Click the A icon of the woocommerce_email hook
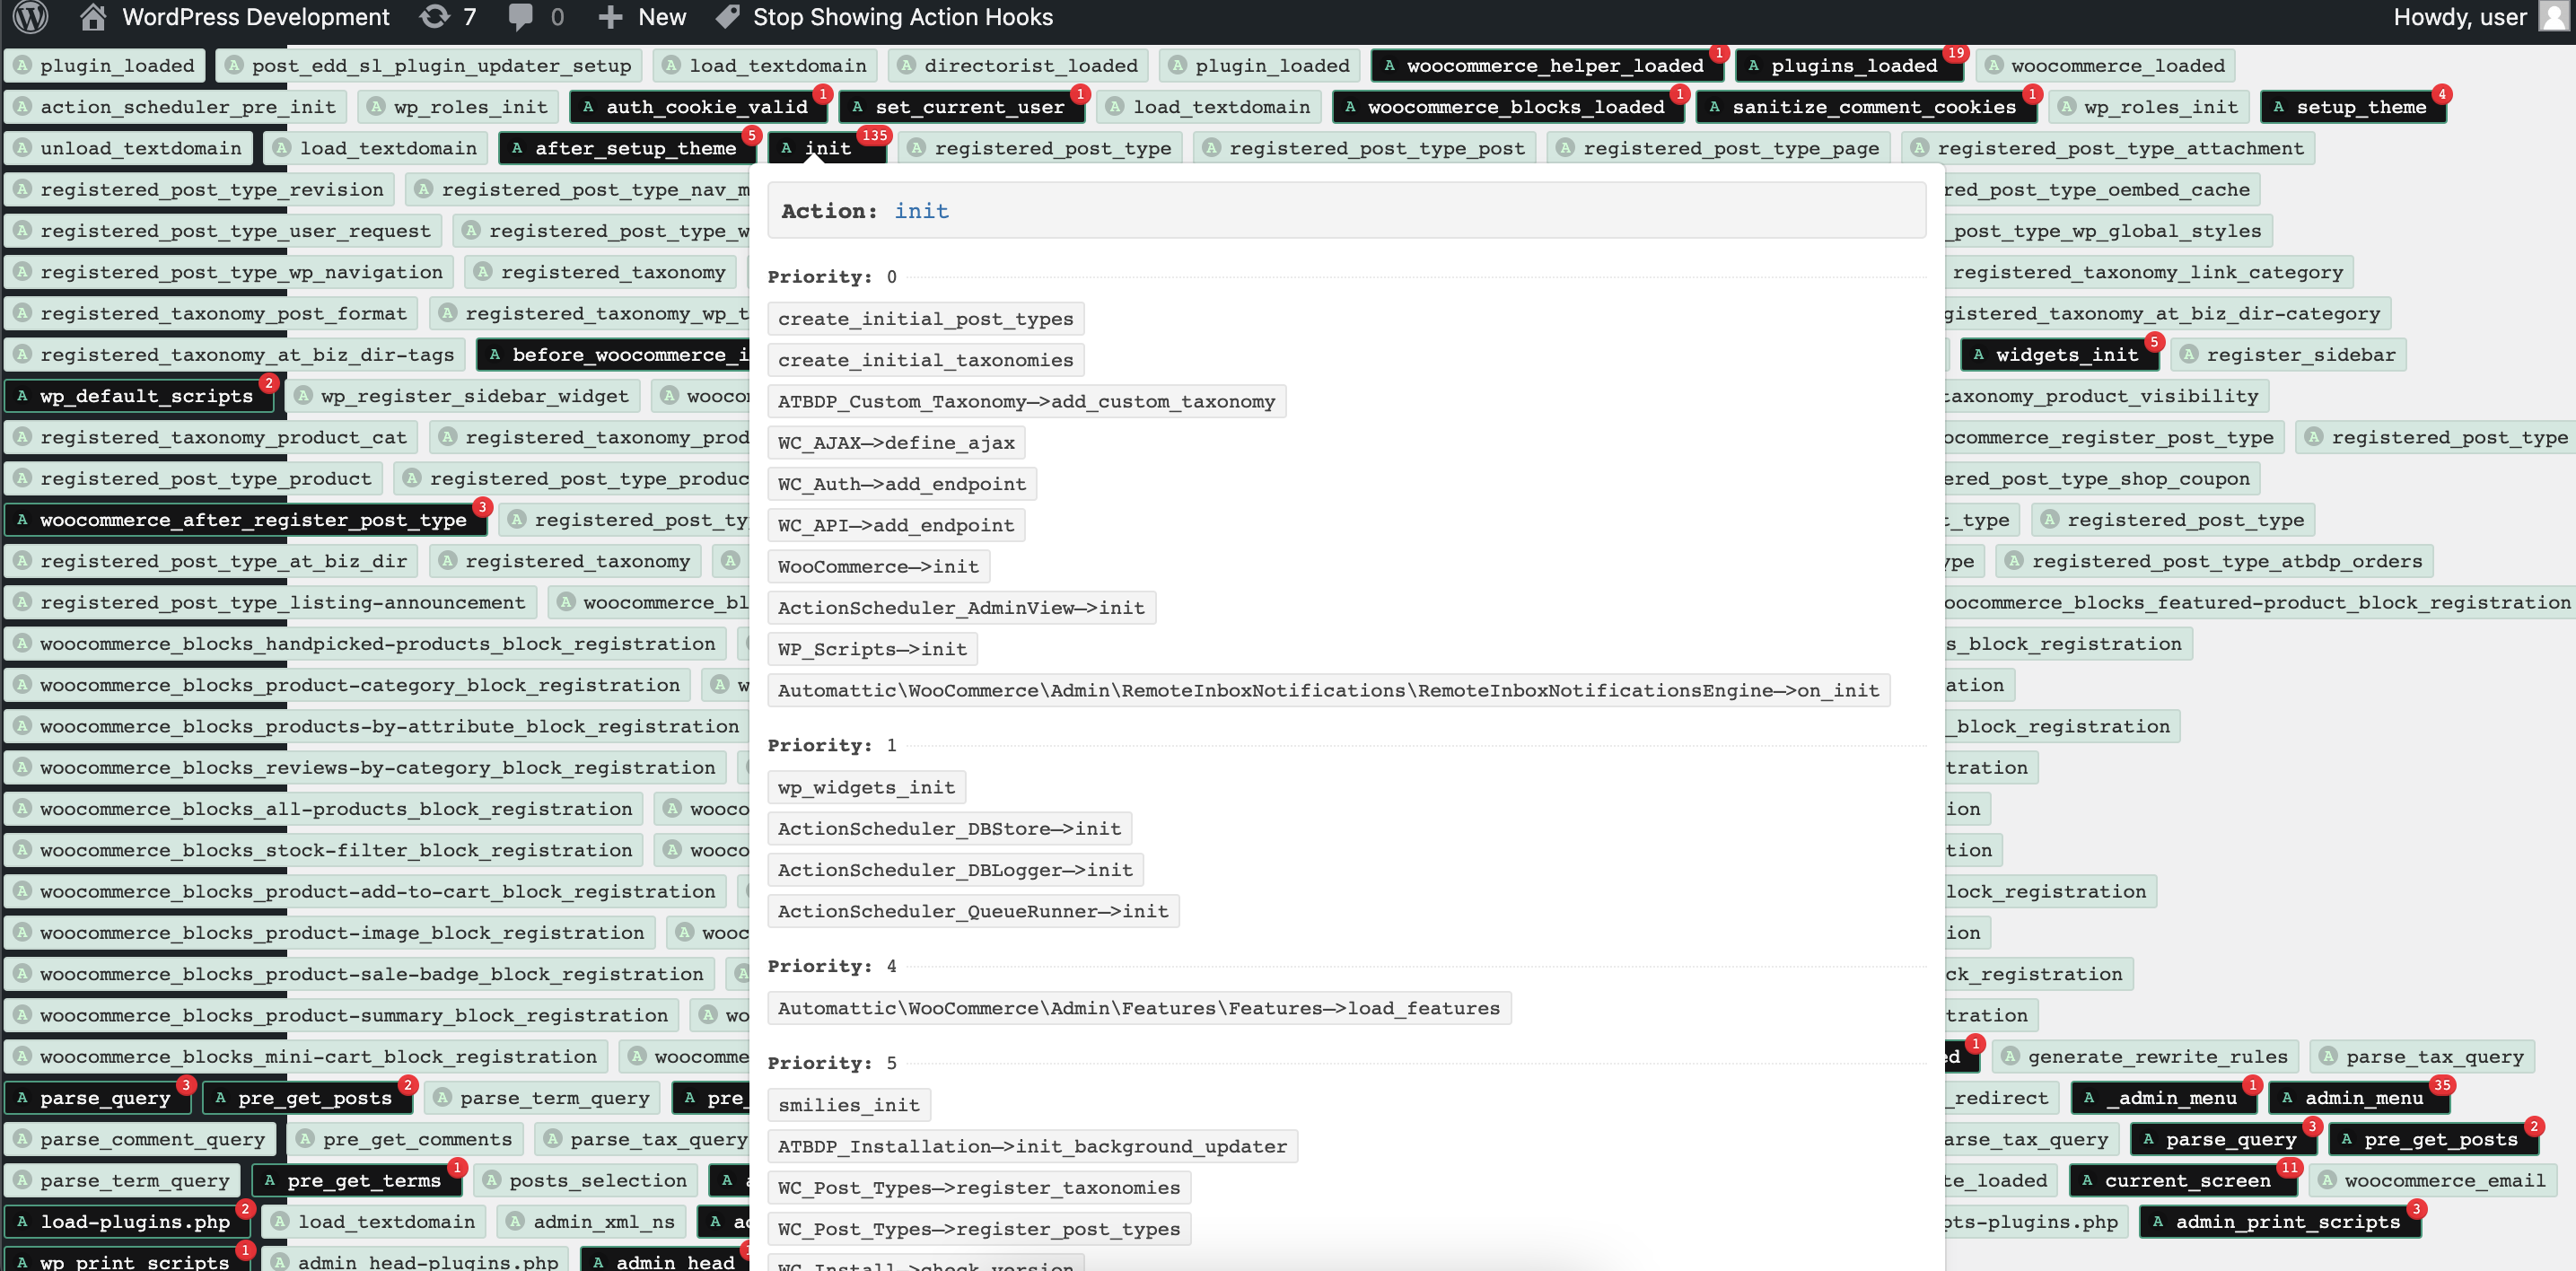Image resolution: width=2576 pixels, height=1271 pixels. (2327, 1180)
